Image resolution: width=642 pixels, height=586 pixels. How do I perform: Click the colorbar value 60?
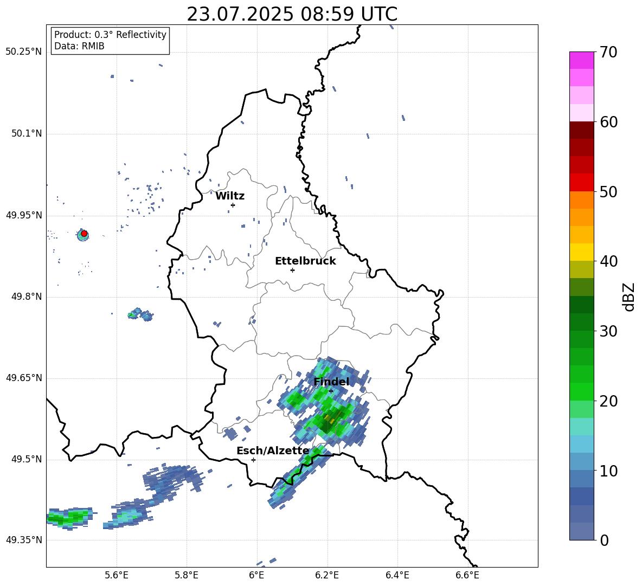click(608, 122)
